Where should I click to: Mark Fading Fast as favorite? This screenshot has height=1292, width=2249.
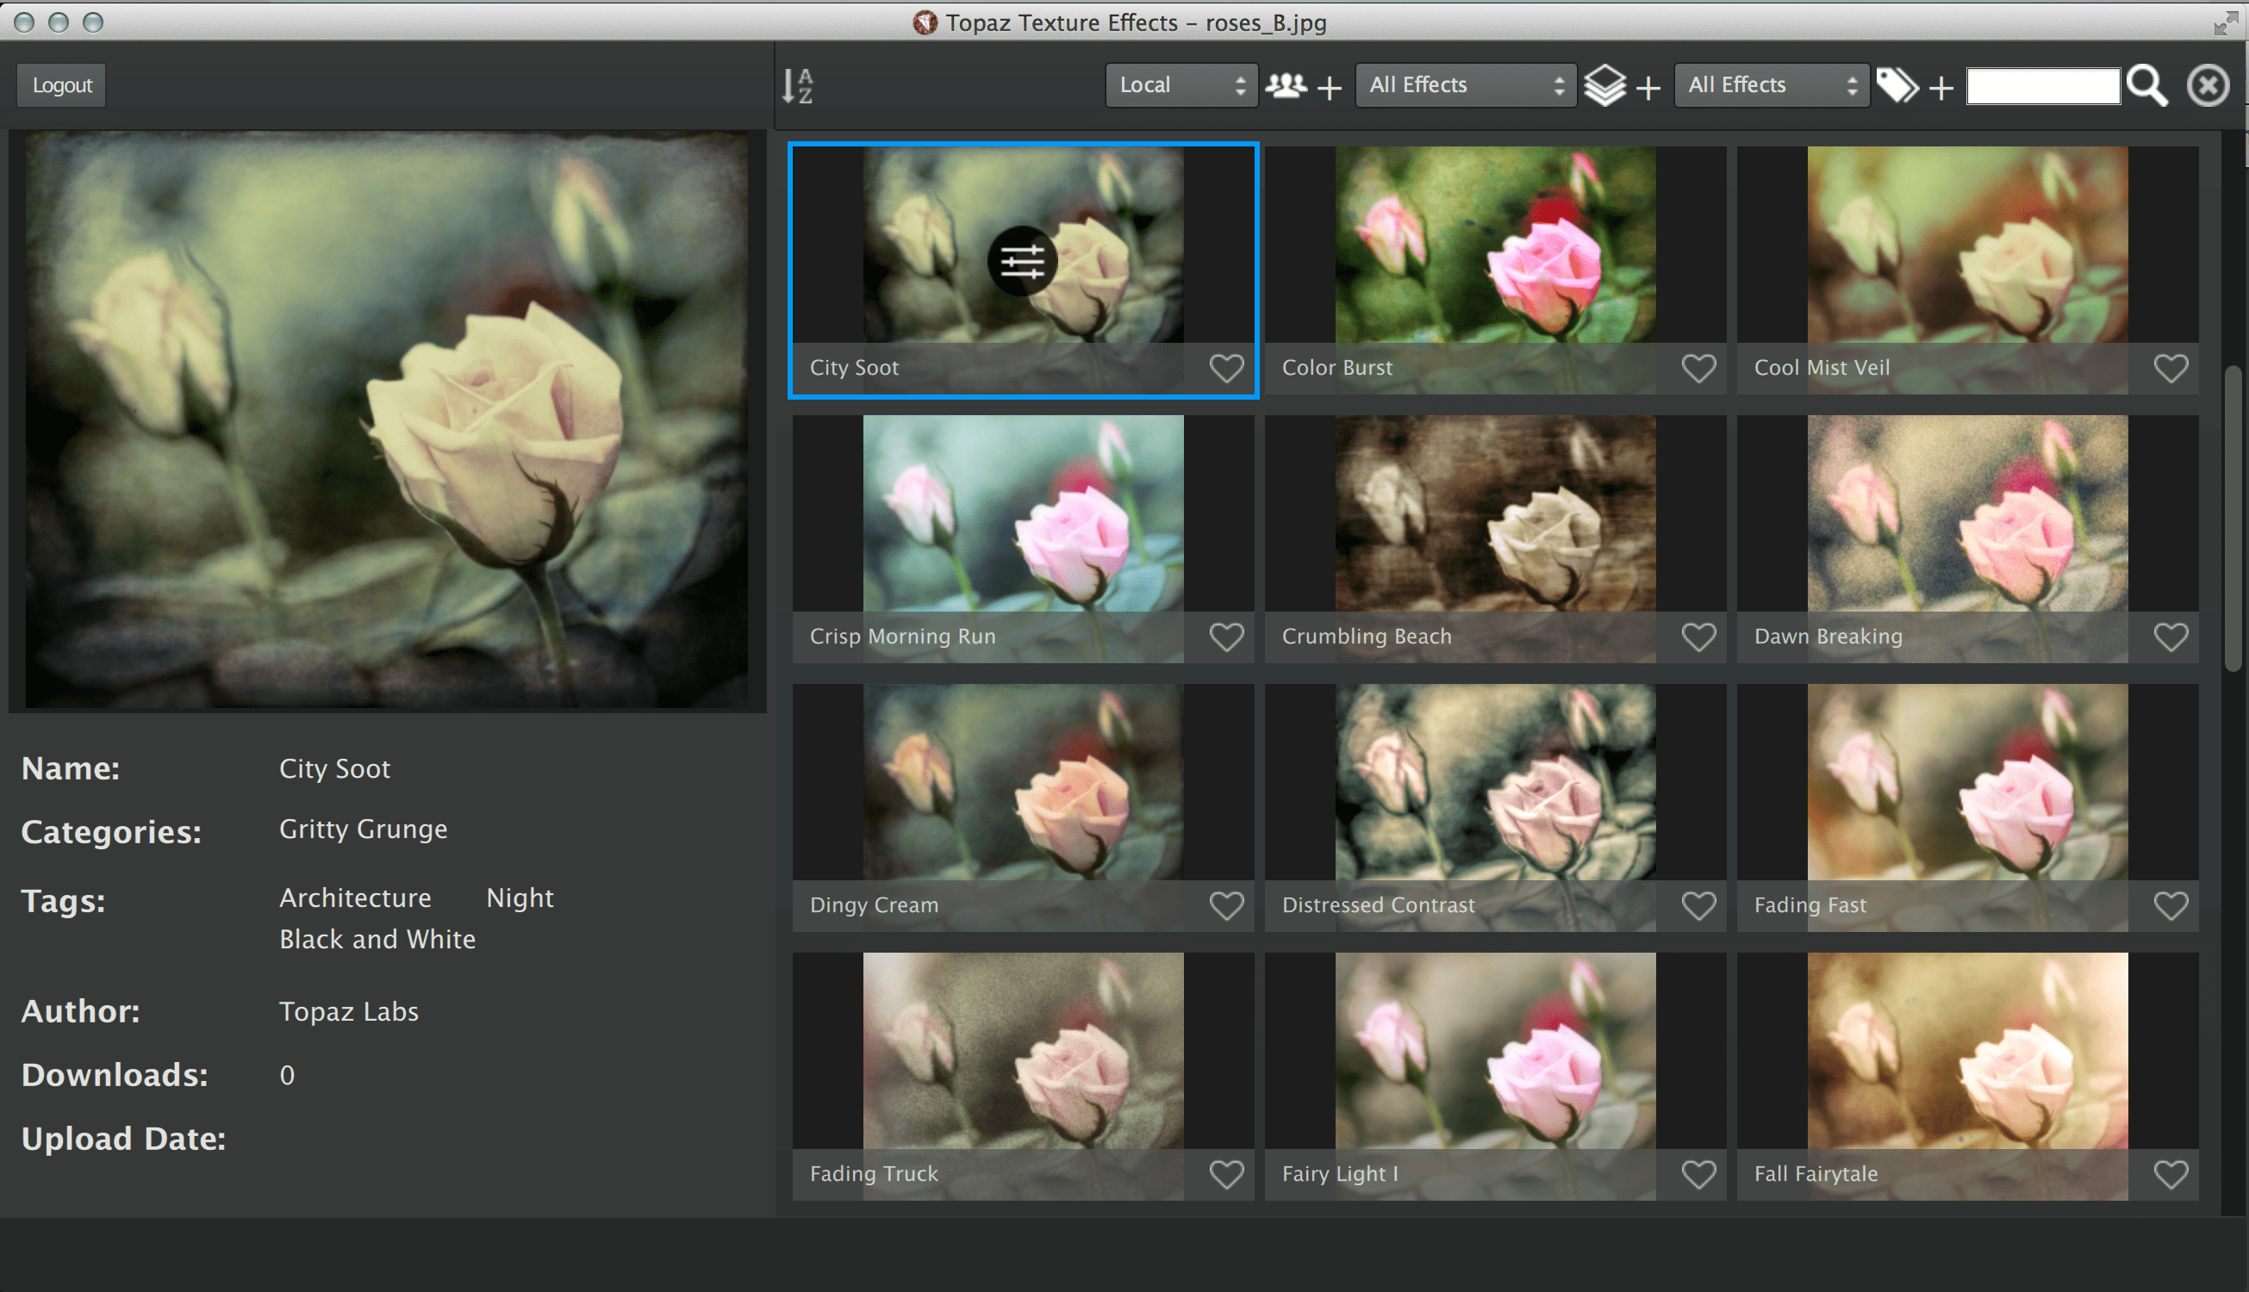pos(2170,906)
